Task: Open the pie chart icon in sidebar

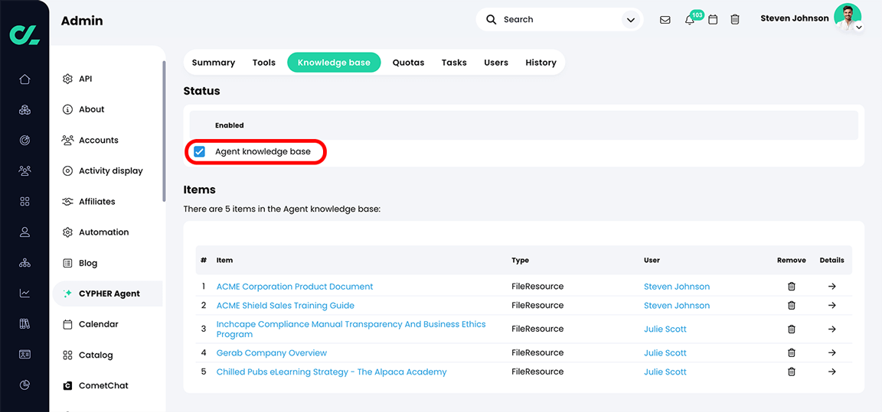Action: [x=24, y=385]
